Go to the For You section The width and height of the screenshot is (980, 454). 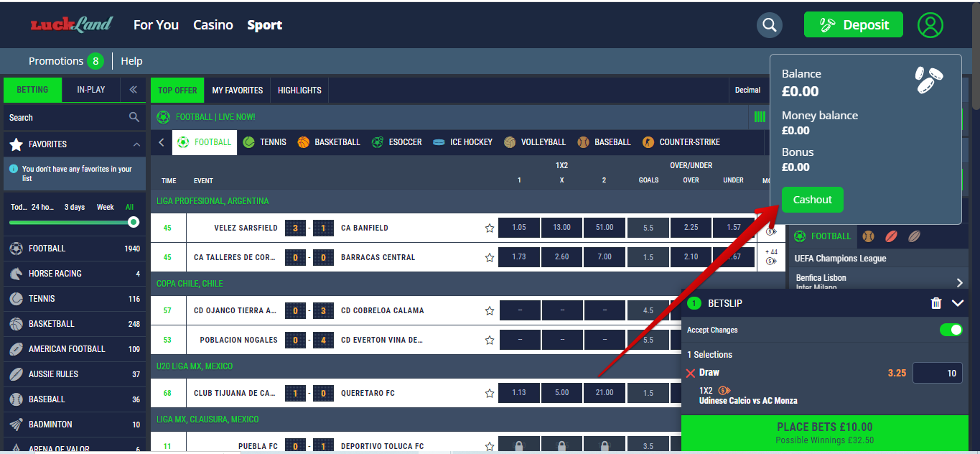[x=156, y=25]
